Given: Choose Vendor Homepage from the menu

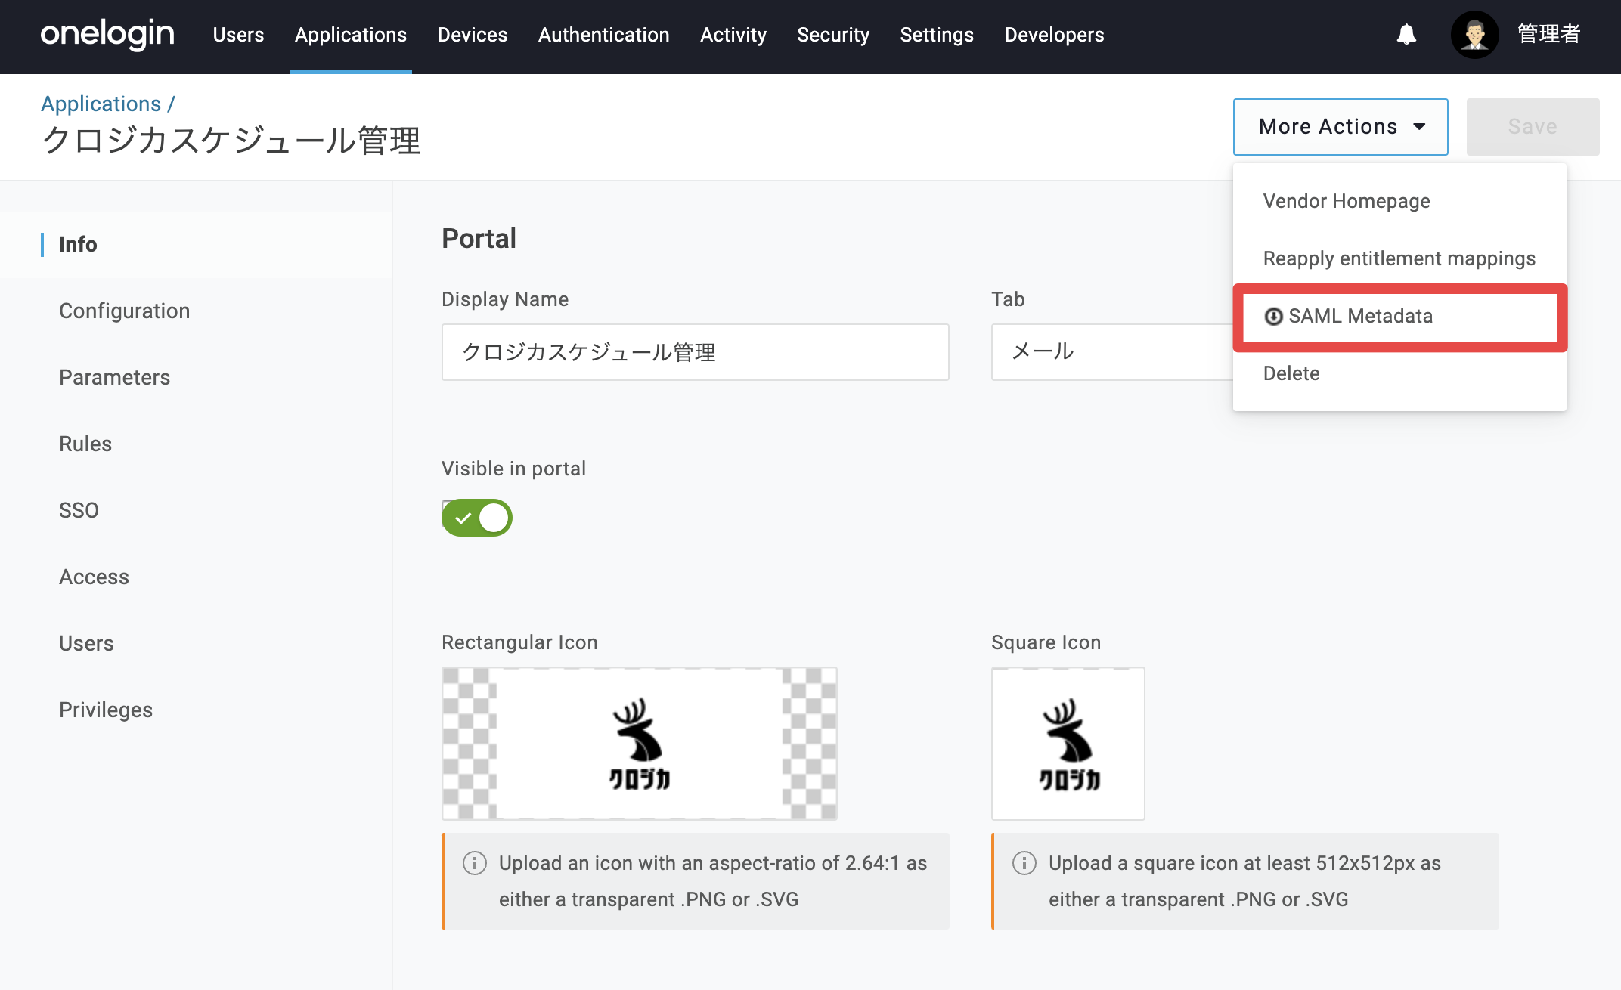Looking at the screenshot, I should [1347, 201].
